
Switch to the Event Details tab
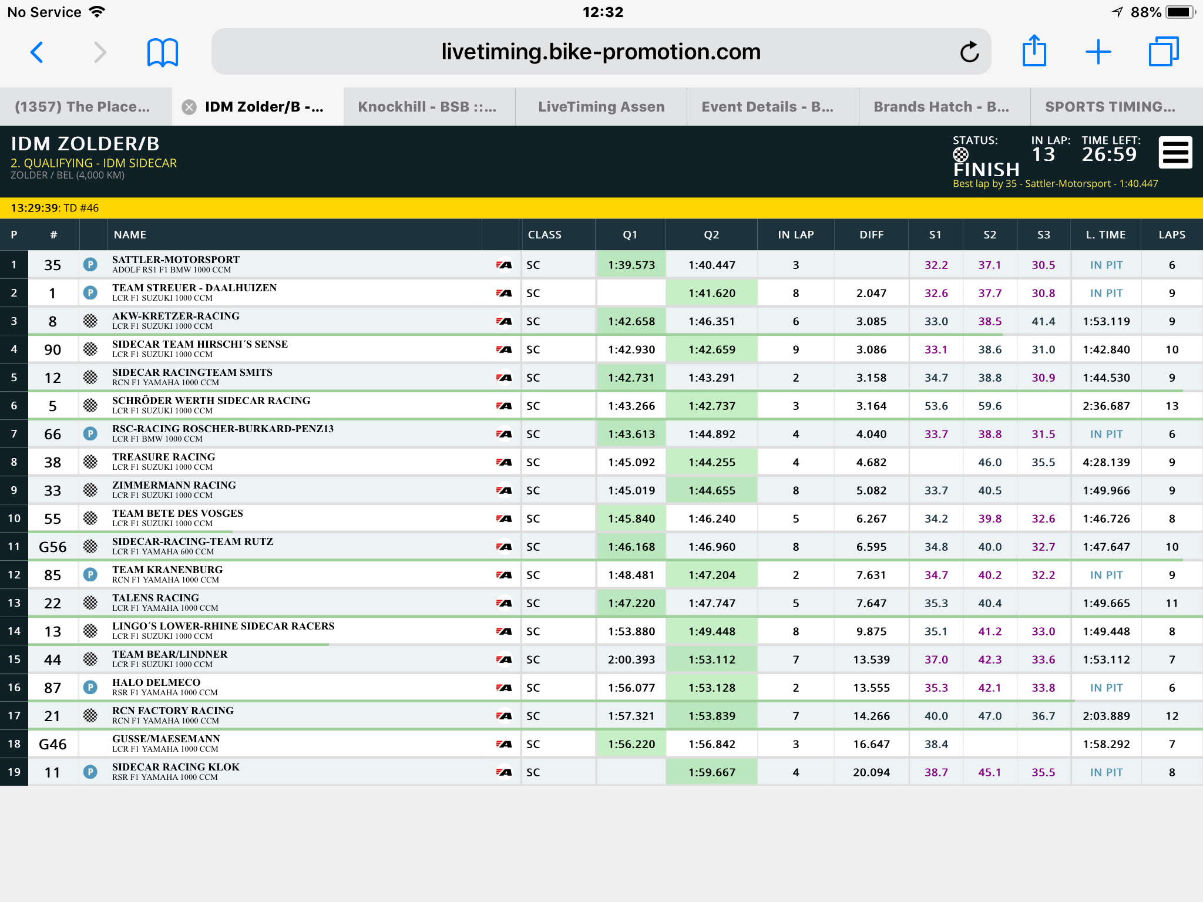point(773,107)
